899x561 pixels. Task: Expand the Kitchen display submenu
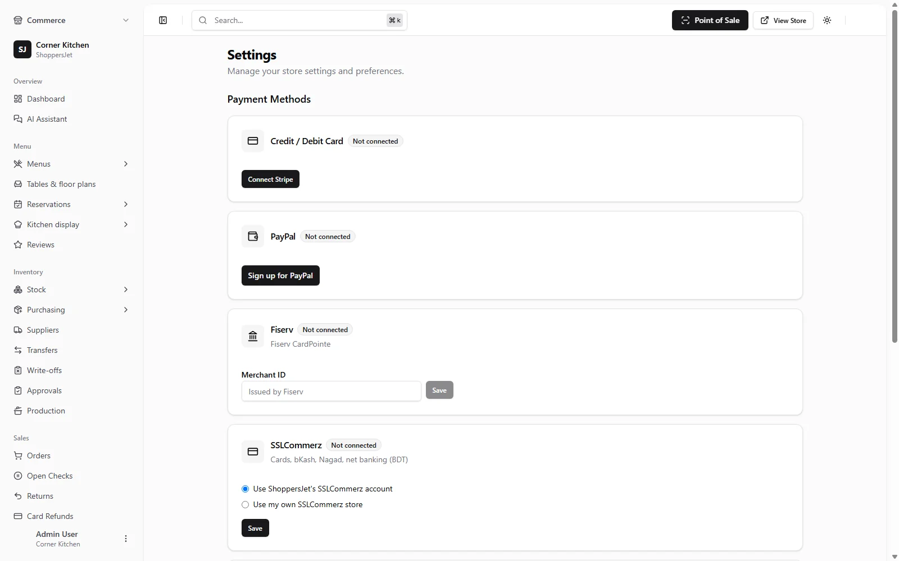126,224
